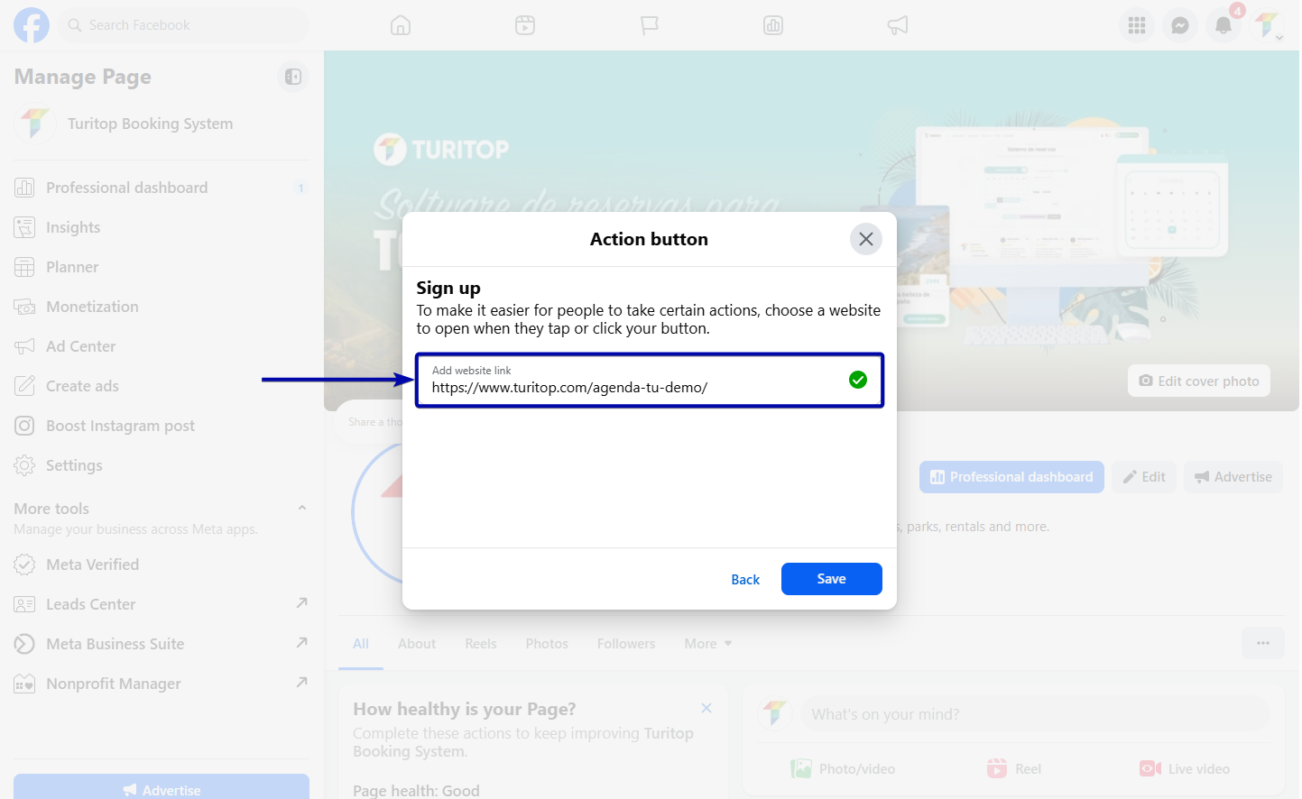Click the Advertise button beside Edit
This screenshot has width=1302, height=799.
point(1233,477)
